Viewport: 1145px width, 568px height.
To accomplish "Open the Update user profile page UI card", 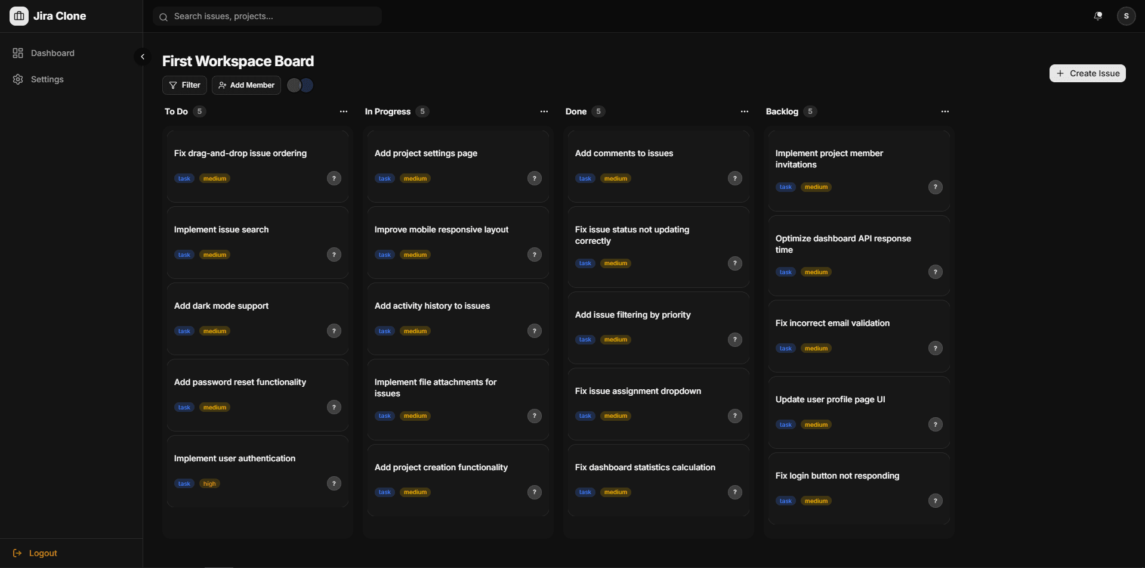I will coord(859,412).
